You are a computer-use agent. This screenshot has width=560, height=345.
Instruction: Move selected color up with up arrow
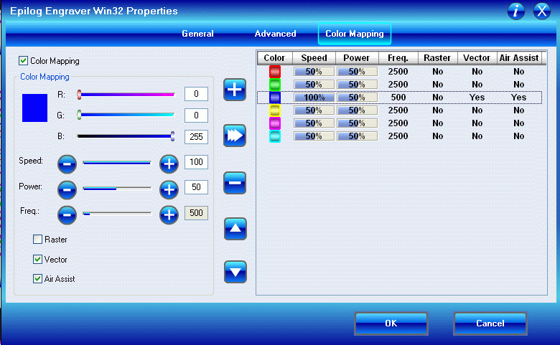pos(235,229)
